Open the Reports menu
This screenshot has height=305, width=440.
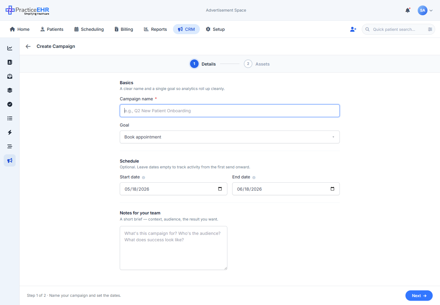pyautogui.click(x=155, y=29)
